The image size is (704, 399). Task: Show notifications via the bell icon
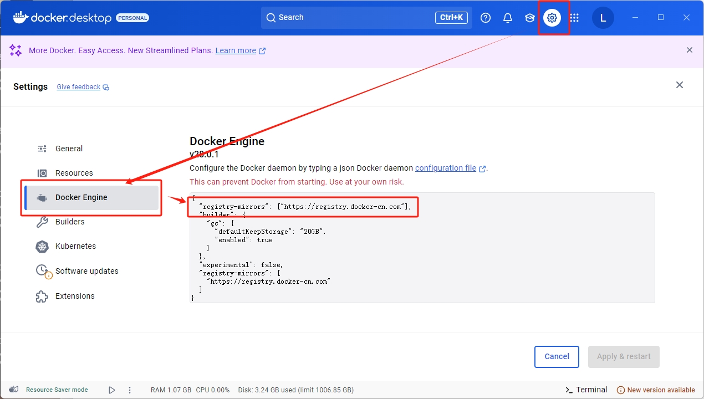pos(508,18)
